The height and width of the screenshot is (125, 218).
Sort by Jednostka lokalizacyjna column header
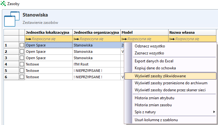(49, 32)
